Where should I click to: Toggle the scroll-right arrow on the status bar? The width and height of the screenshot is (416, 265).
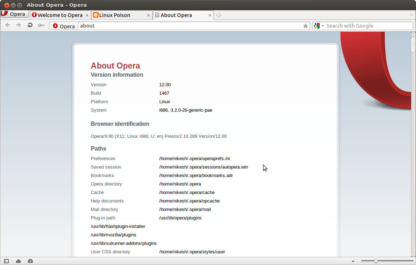[353, 261]
